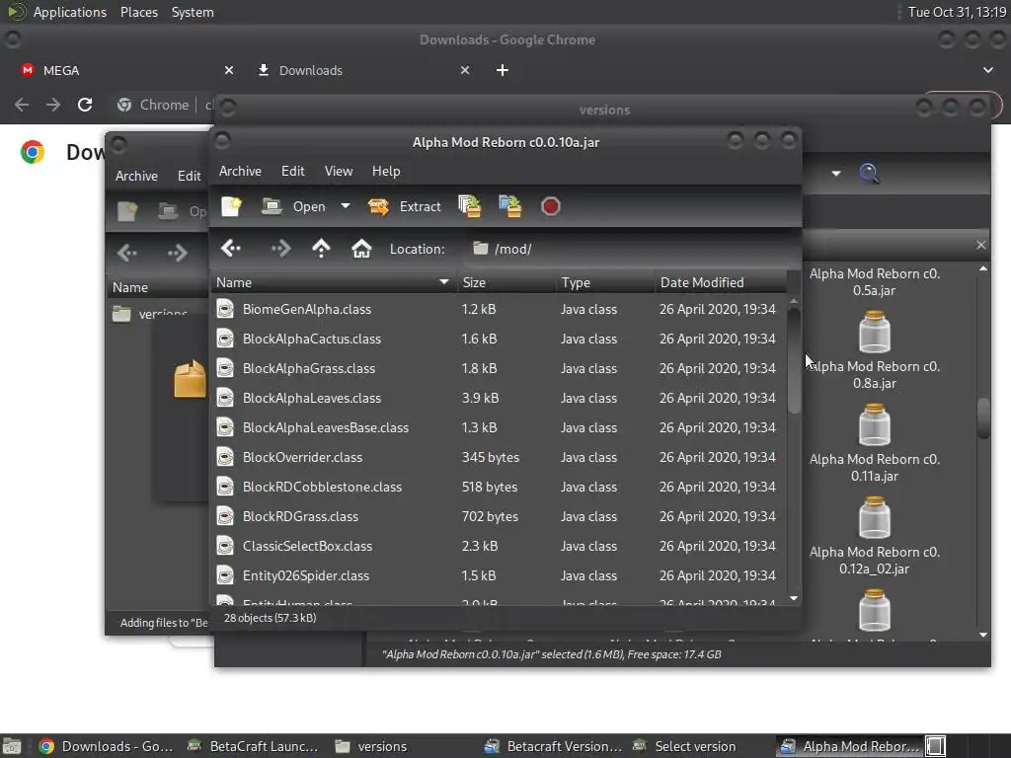Extract files with the Extract button
The width and height of the screenshot is (1011, 758).
pyautogui.click(x=404, y=206)
